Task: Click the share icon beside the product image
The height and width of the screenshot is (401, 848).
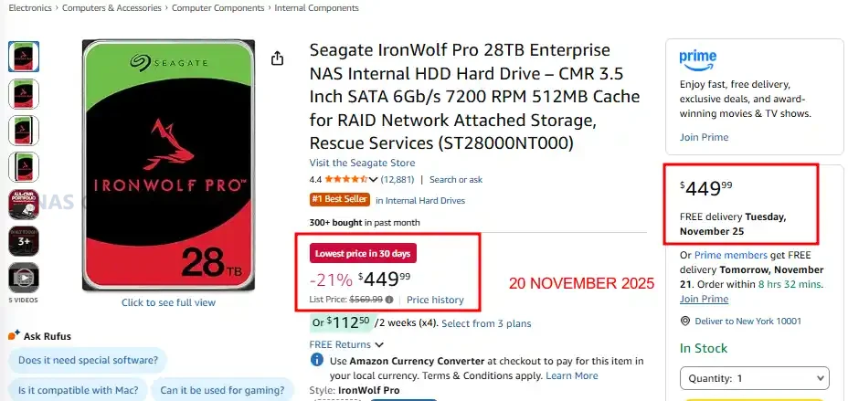Action: (278, 58)
